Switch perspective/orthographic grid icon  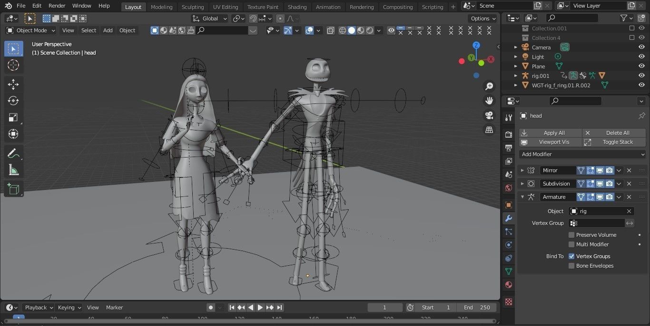point(489,130)
